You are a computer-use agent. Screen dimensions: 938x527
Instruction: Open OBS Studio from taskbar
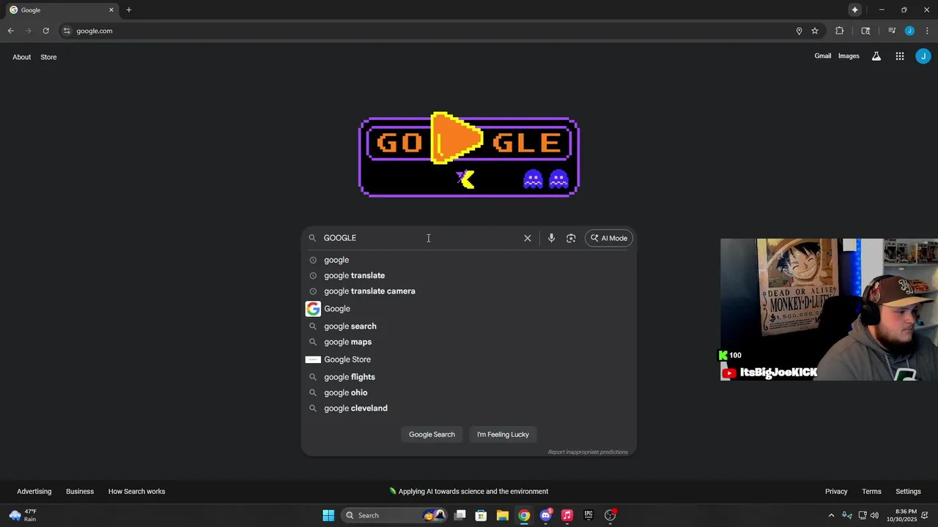click(610, 515)
